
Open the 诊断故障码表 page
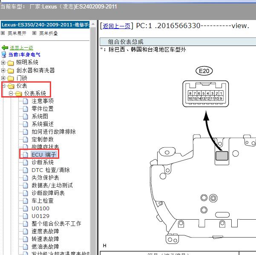(48, 193)
